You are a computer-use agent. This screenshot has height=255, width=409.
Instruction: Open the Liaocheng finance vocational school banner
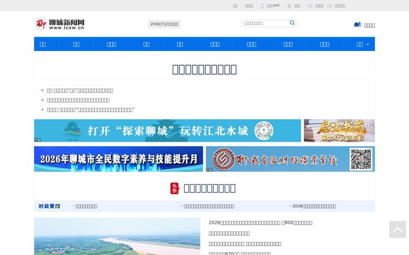tap(290, 159)
